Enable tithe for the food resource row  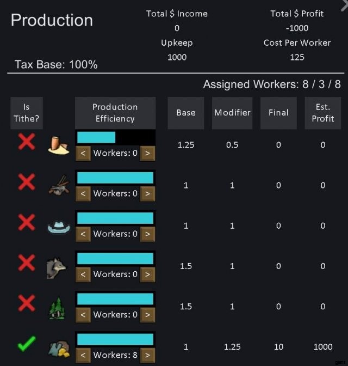click(x=26, y=143)
